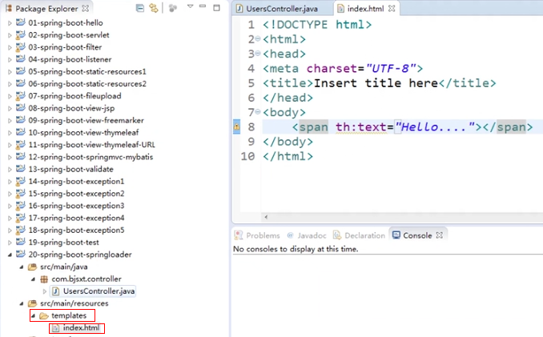Select the Package Explorer tab
Image resolution: width=543 pixels, height=337 pixels.
(46, 8)
